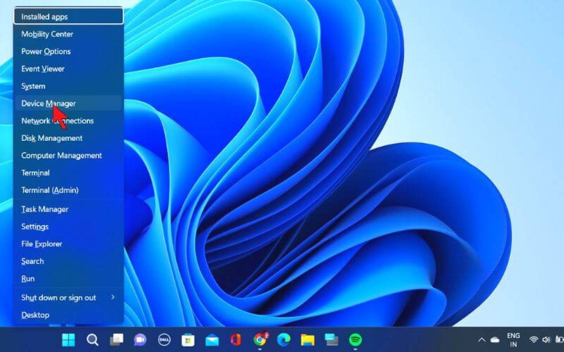The width and height of the screenshot is (564, 352).
Task: Click the Windows Start button
Action: 69,339
